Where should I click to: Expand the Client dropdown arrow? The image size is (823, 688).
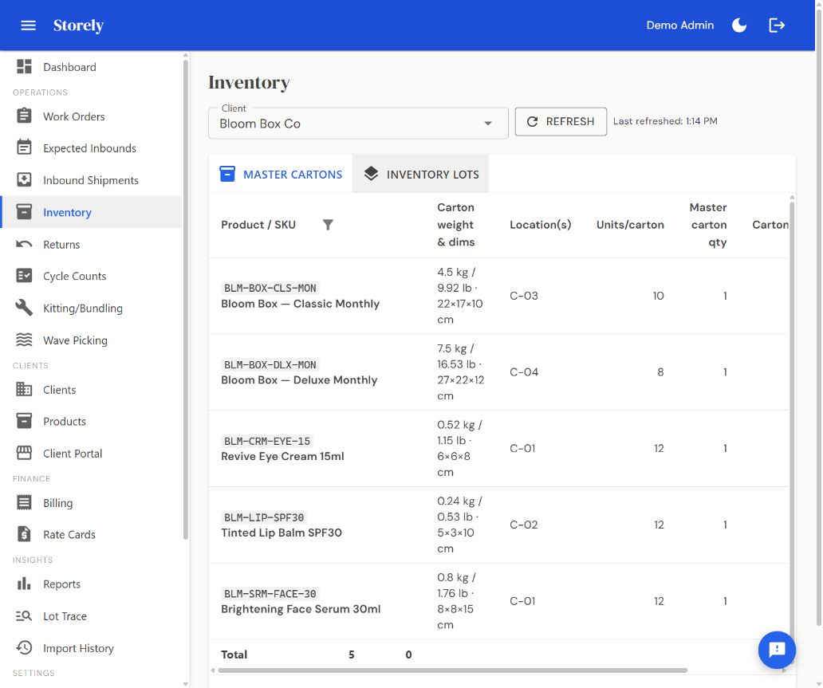[488, 124]
